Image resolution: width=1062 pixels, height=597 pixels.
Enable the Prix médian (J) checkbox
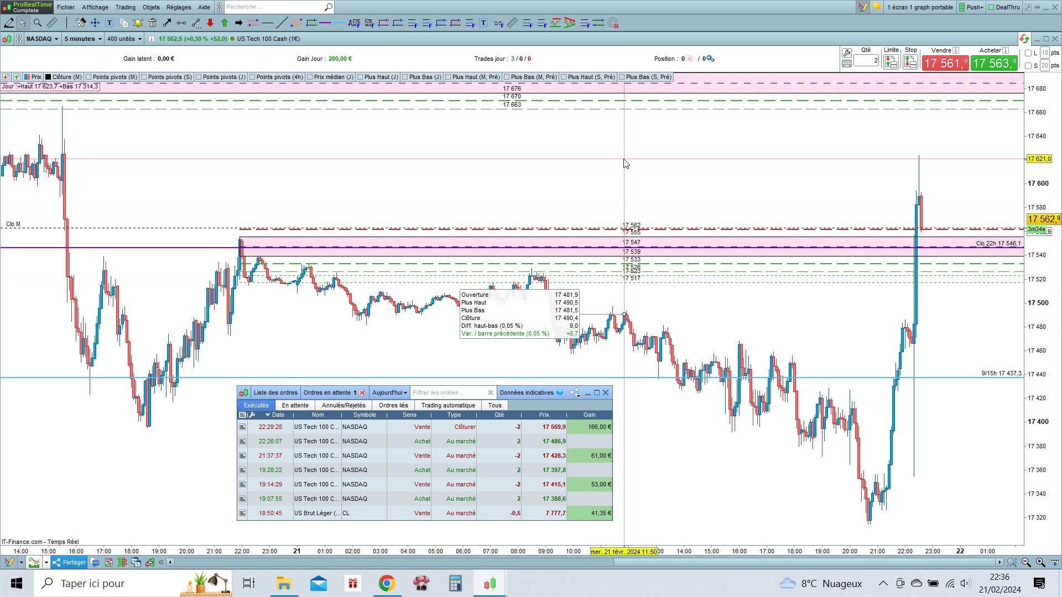[x=310, y=77]
